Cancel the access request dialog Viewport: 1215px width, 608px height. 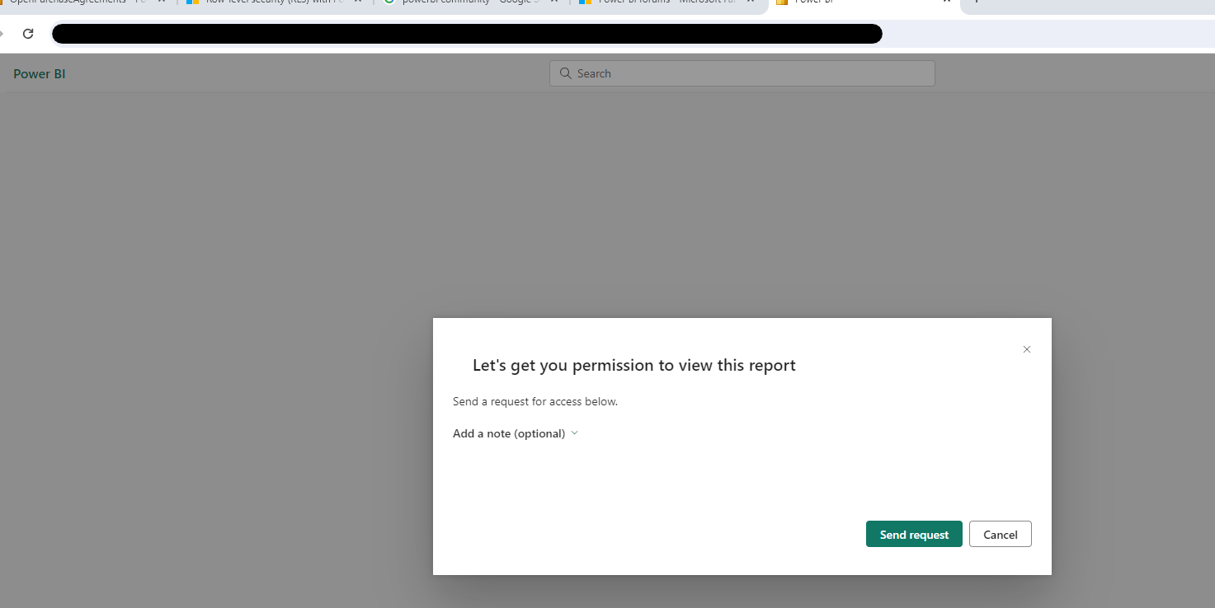1001,534
